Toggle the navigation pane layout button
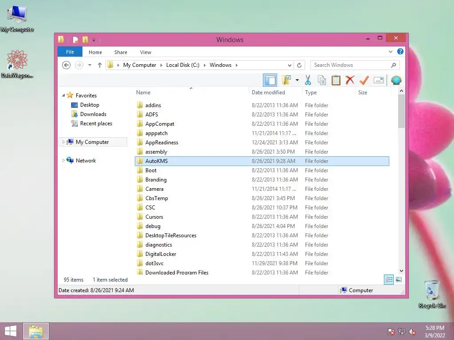Image resolution: width=454 pixels, height=340 pixels. (270, 80)
